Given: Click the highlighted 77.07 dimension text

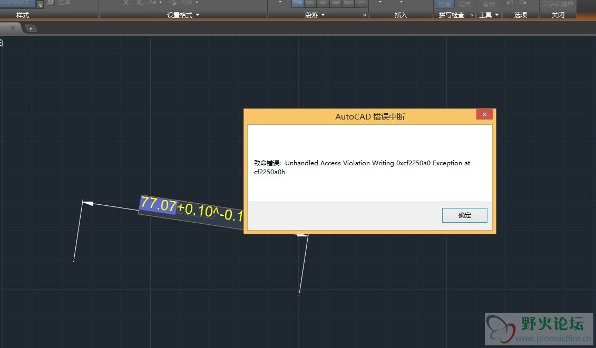Looking at the screenshot, I should (159, 205).
